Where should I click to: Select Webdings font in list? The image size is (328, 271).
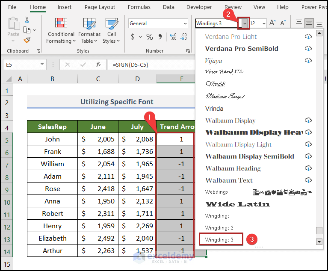click(x=255, y=192)
